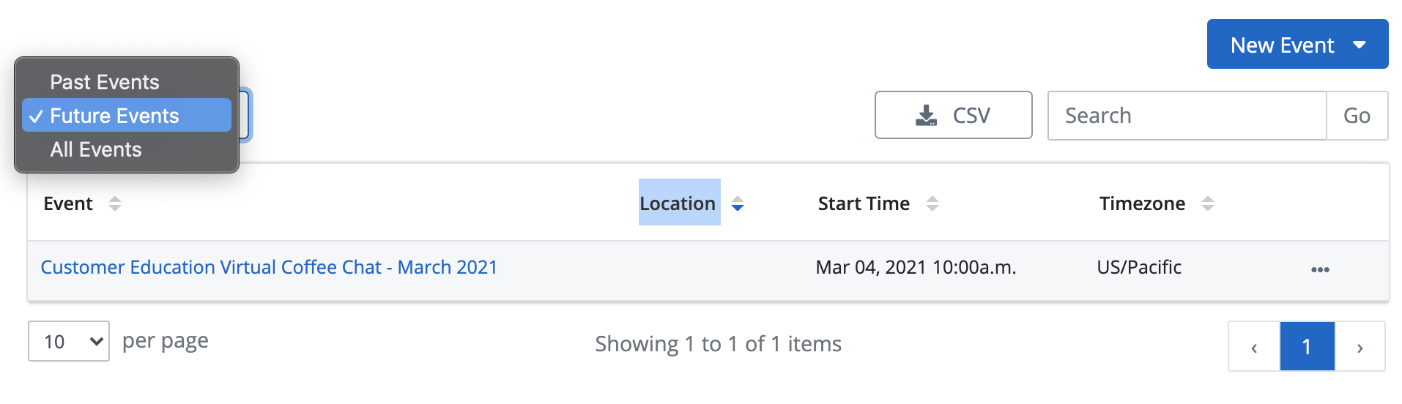The image size is (1402, 404).
Task: Click the CSV download icon
Action: tap(926, 116)
